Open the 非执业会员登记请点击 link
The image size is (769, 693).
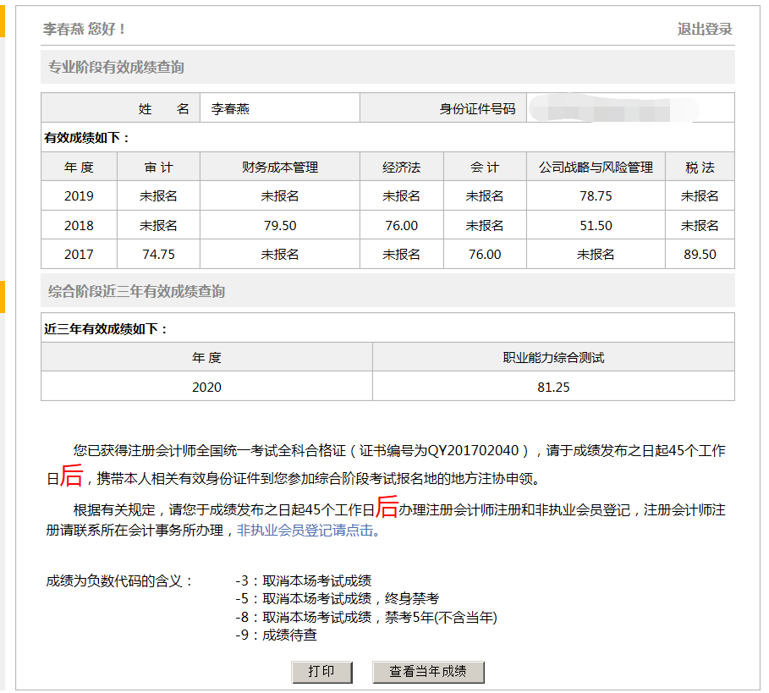click(x=305, y=531)
